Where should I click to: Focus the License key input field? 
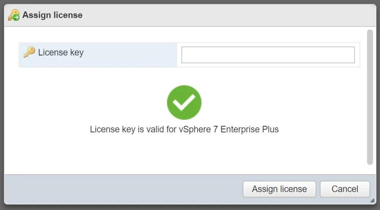tap(268, 55)
